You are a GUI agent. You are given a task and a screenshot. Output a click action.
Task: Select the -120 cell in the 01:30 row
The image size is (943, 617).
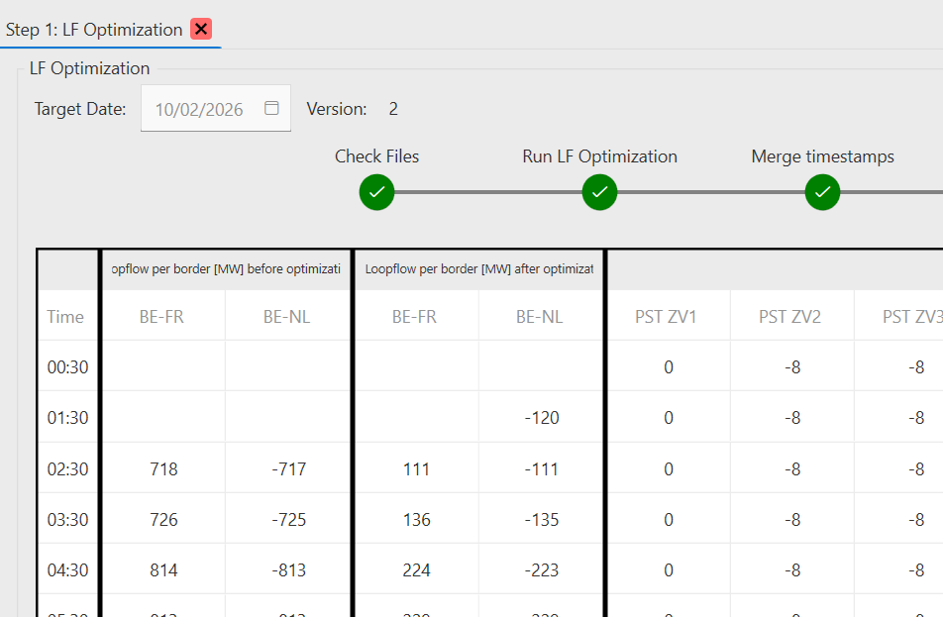click(542, 418)
